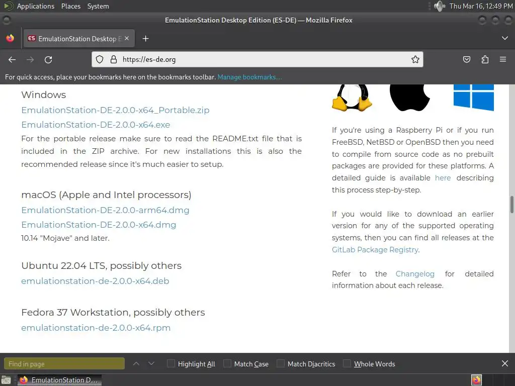
Task: Download emulationstation-de-2.0.0-x64.deb package
Action: click(95, 281)
